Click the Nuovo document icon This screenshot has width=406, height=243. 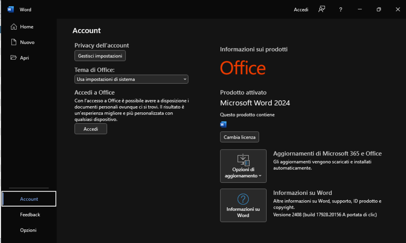point(14,42)
